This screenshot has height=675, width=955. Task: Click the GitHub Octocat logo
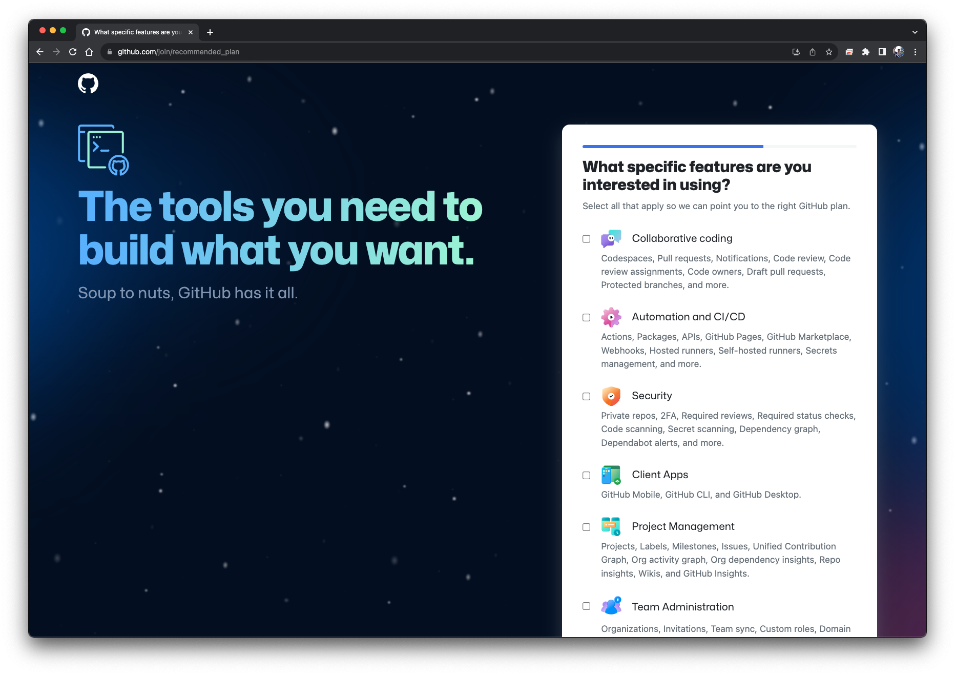88,83
